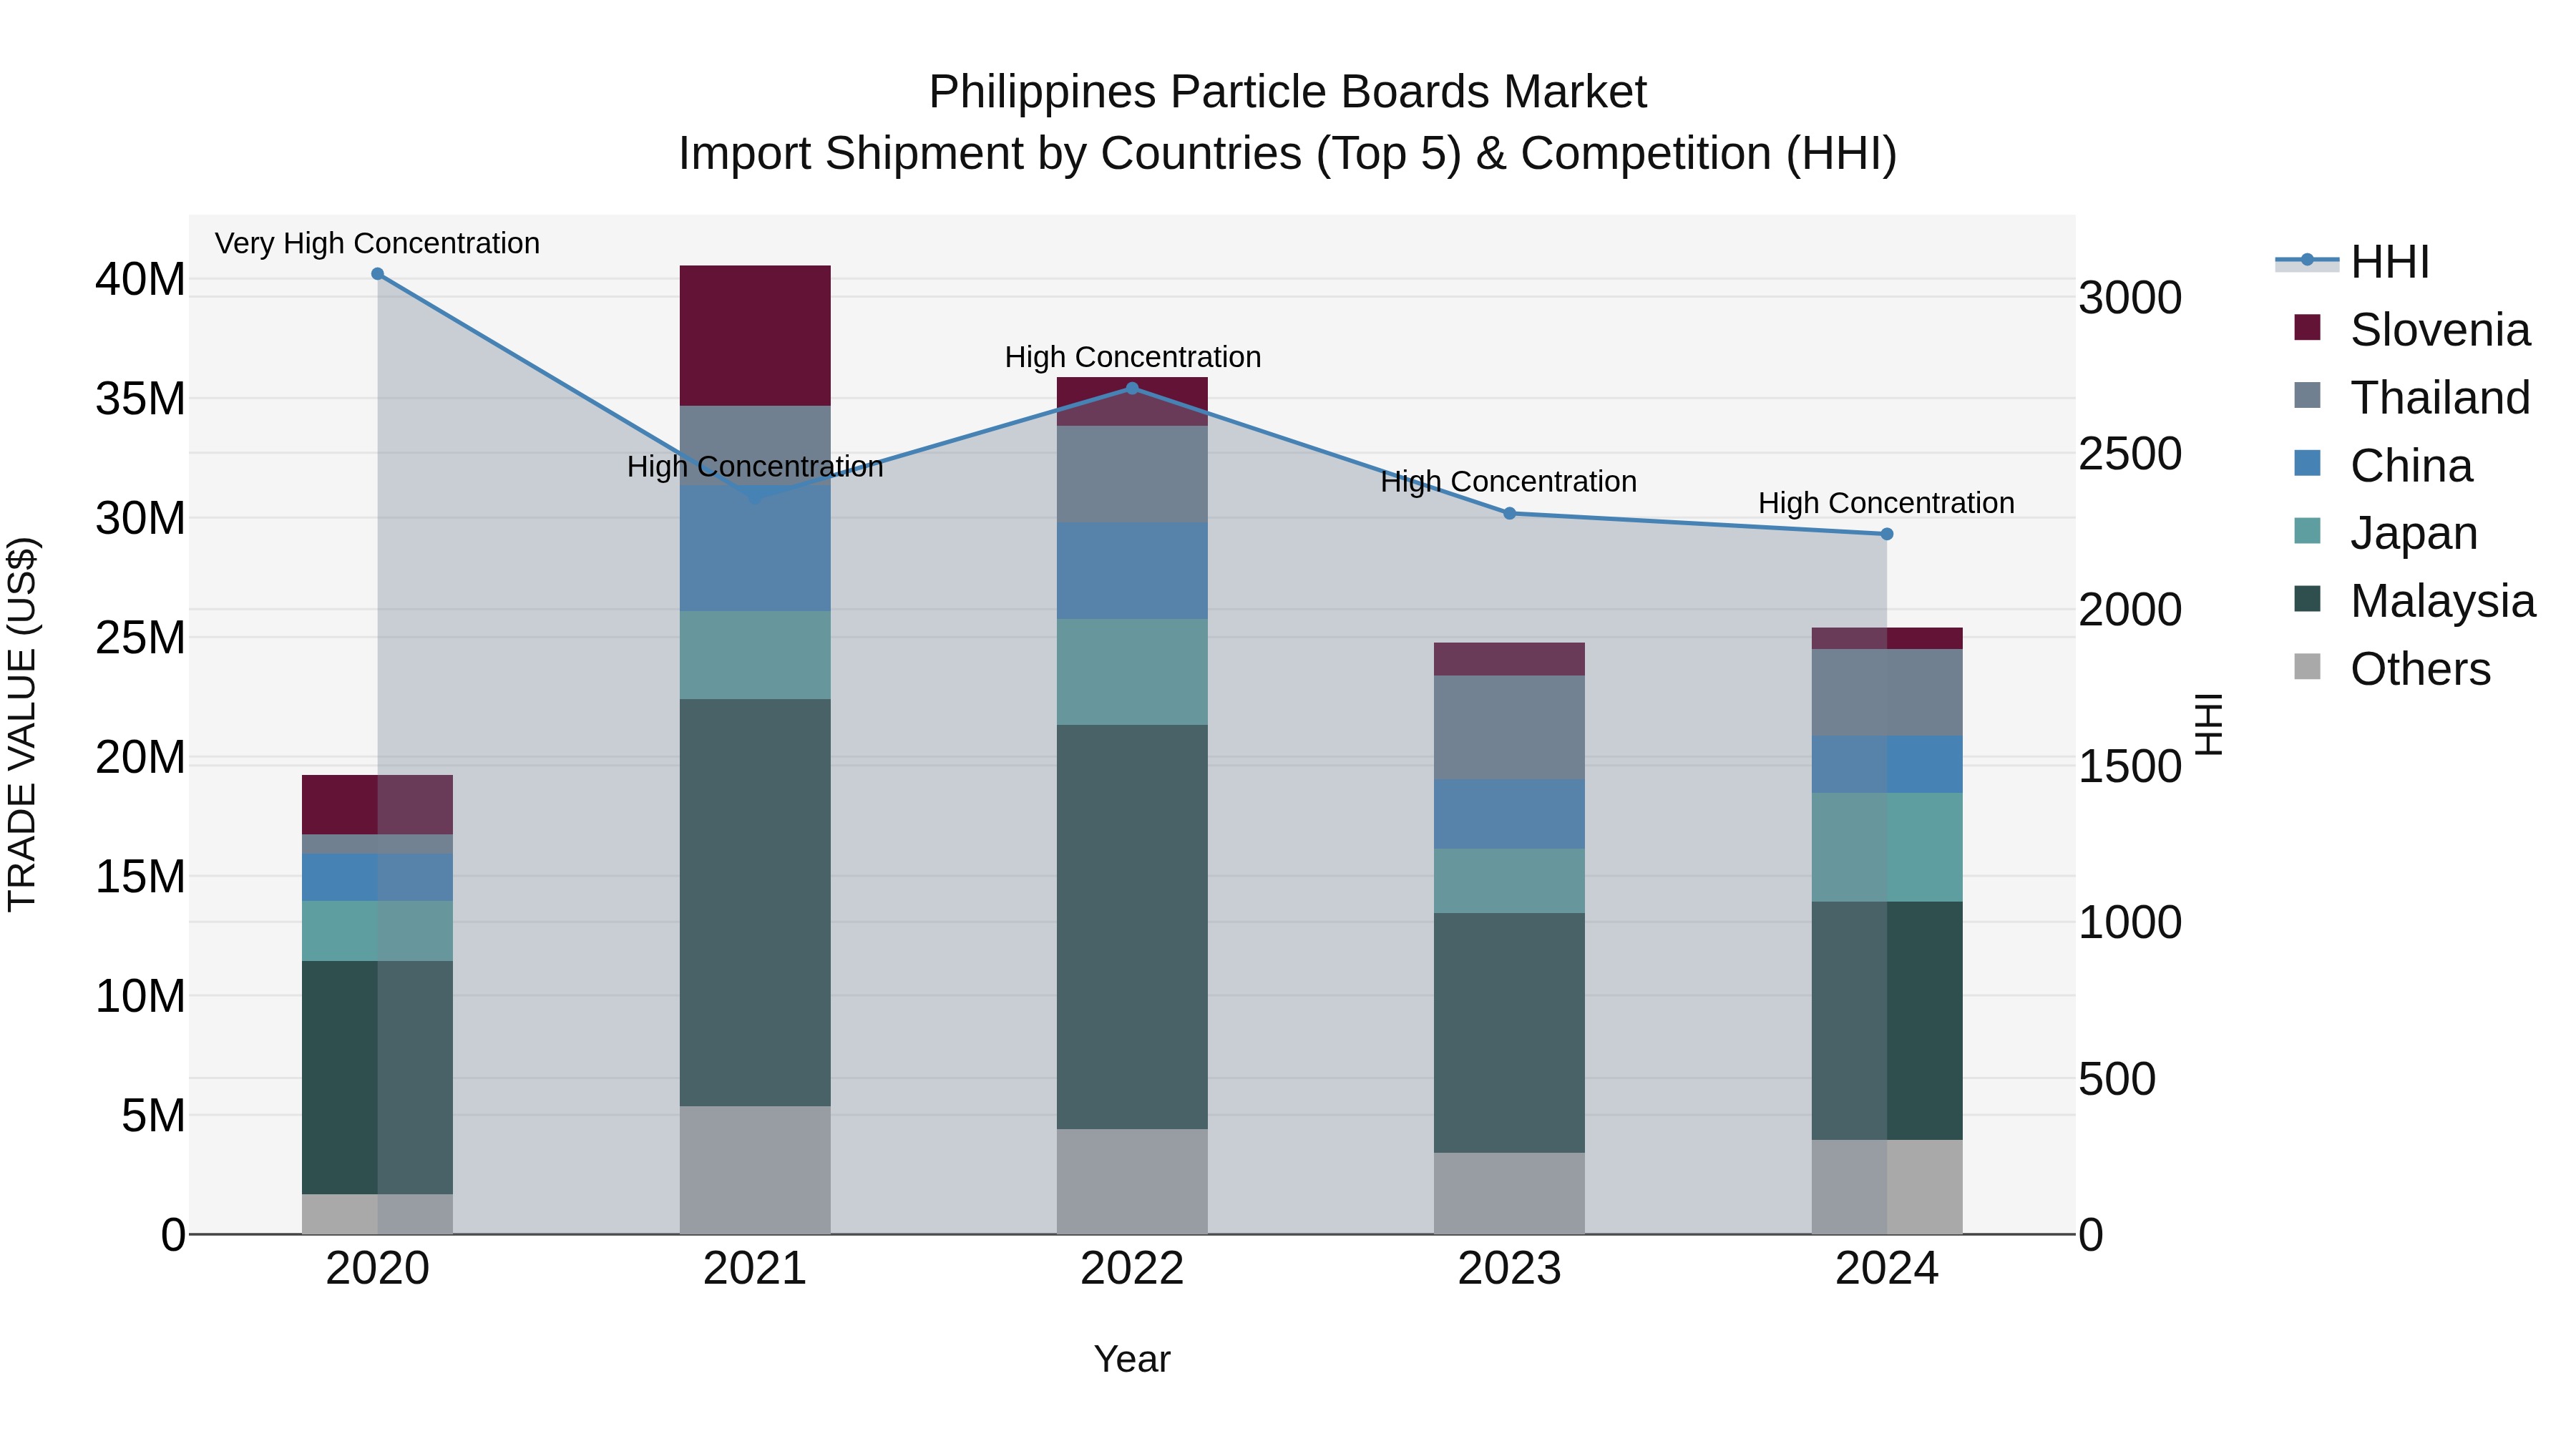This screenshot has height=1449, width=2576.
Task: Click the China blue swatch in the legend
Action: coord(2307,463)
